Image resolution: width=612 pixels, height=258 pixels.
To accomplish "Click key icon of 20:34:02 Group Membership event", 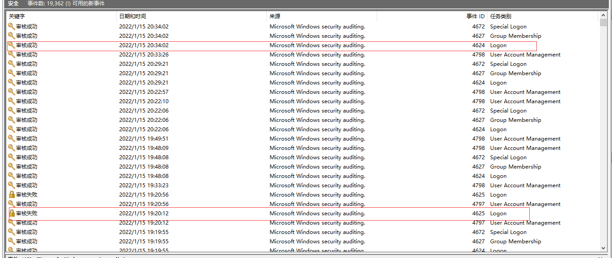I will (x=12, y=36).
